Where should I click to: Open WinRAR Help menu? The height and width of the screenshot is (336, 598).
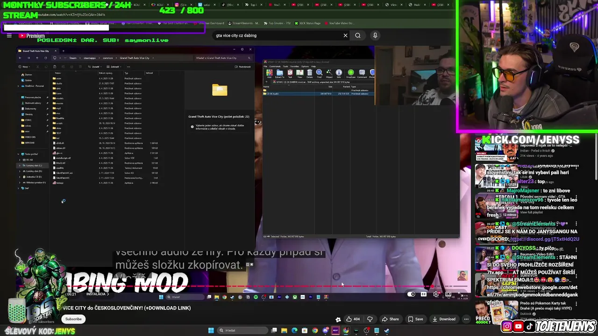pos(313,66)
